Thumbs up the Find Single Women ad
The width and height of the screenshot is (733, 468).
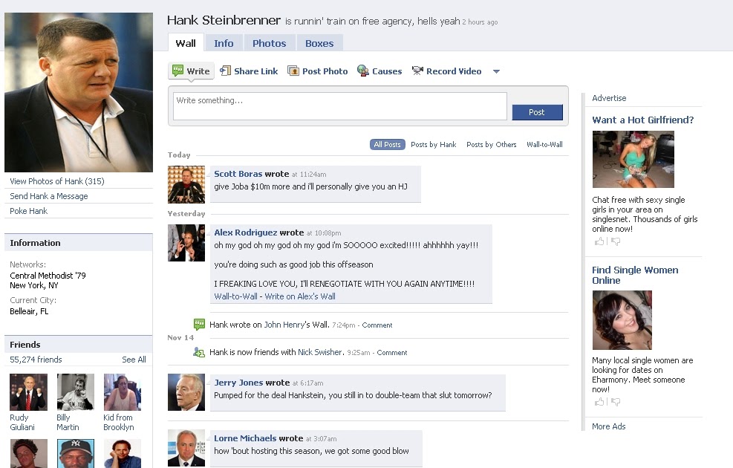[x=599, y=402]
